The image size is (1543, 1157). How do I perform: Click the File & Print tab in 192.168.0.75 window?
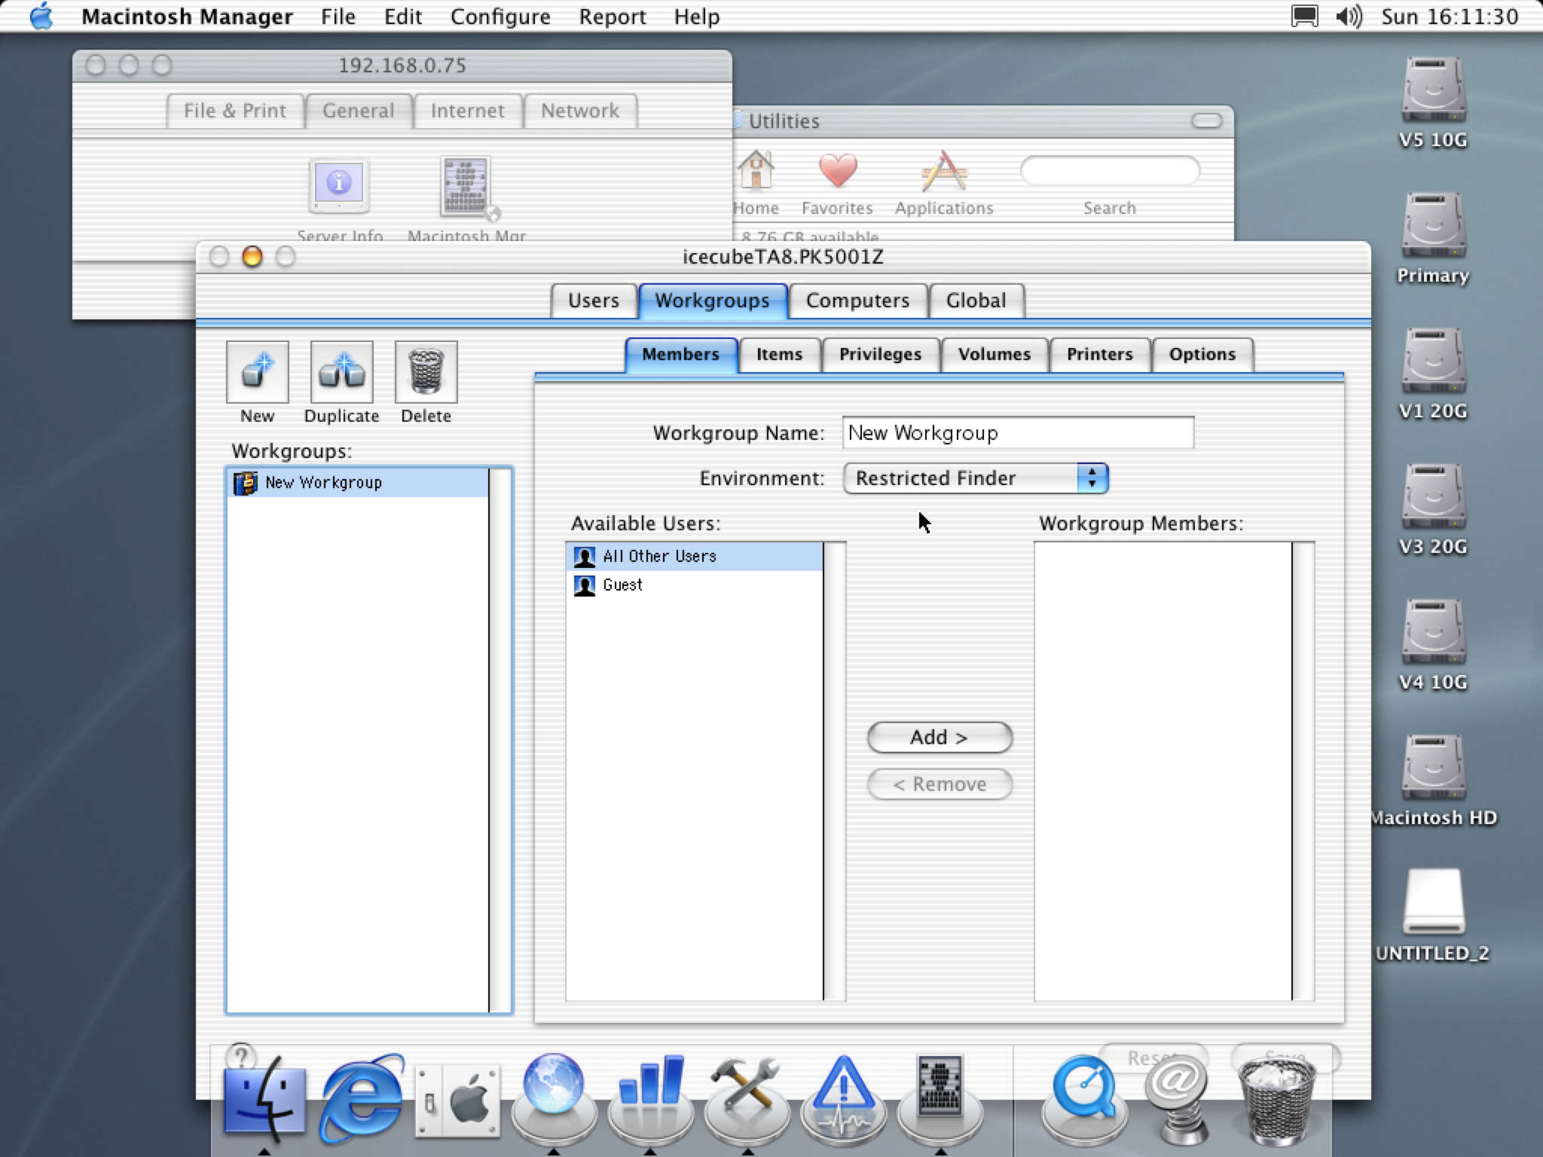(x=235, y=111)
